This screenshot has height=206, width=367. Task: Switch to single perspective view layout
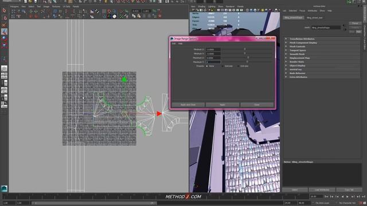coord(4,69)
